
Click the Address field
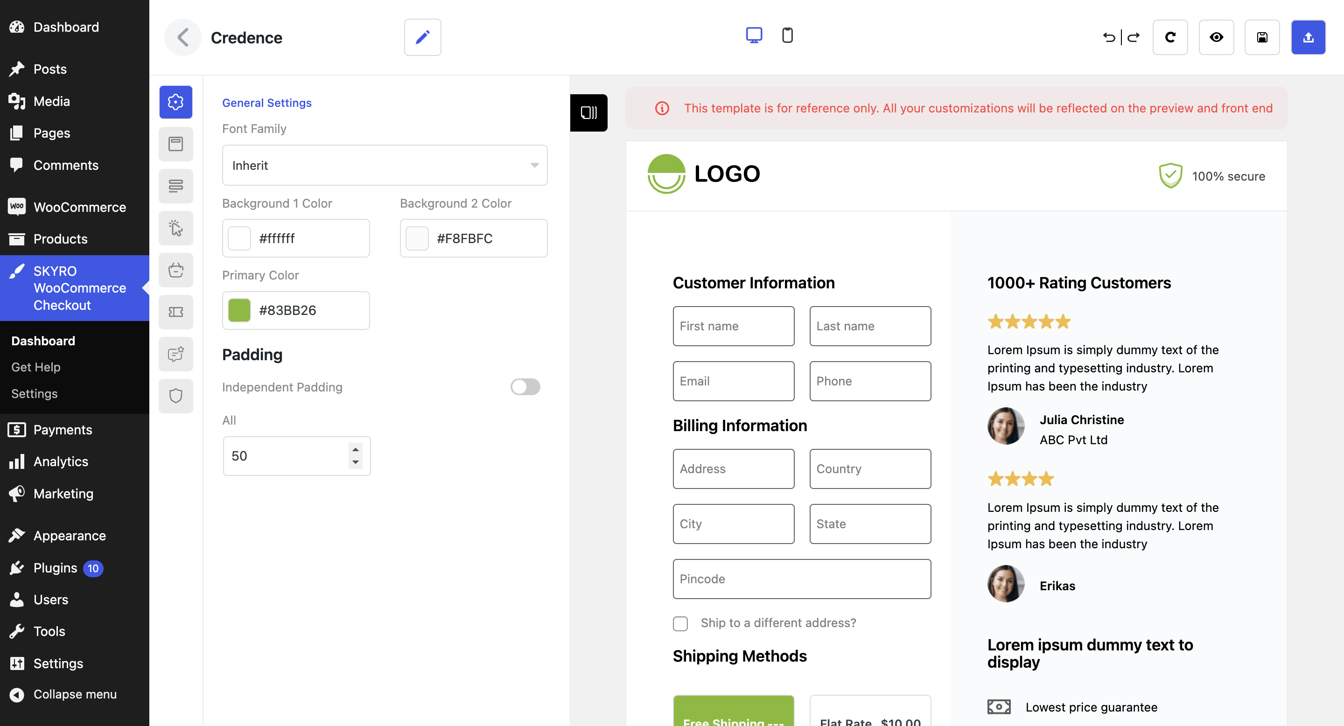pyautogui.click(x=734, y=469)
